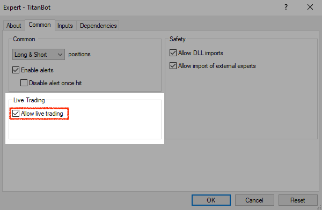Click the Reset button

pos(298,200)
